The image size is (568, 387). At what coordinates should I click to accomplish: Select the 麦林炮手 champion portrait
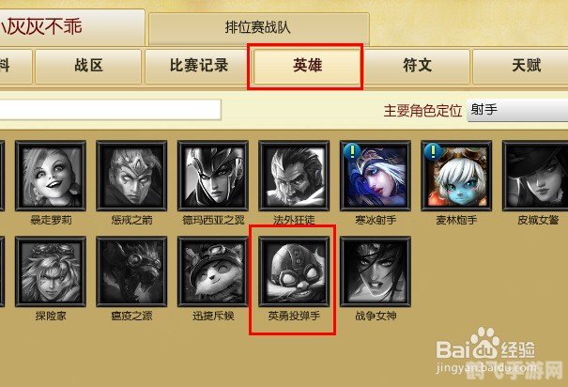click(456, 176)
